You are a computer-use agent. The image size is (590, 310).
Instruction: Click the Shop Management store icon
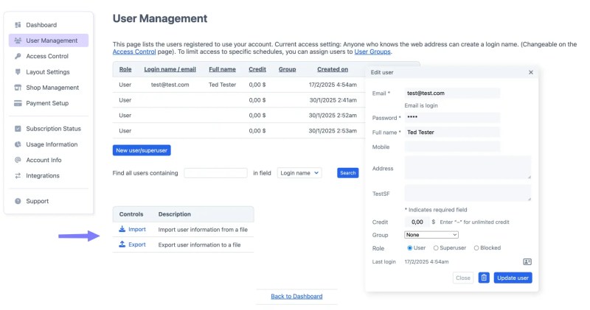(x=18, y=88)
